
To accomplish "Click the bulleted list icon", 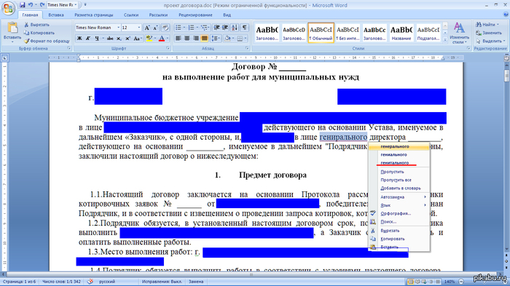I will (178, 28).
